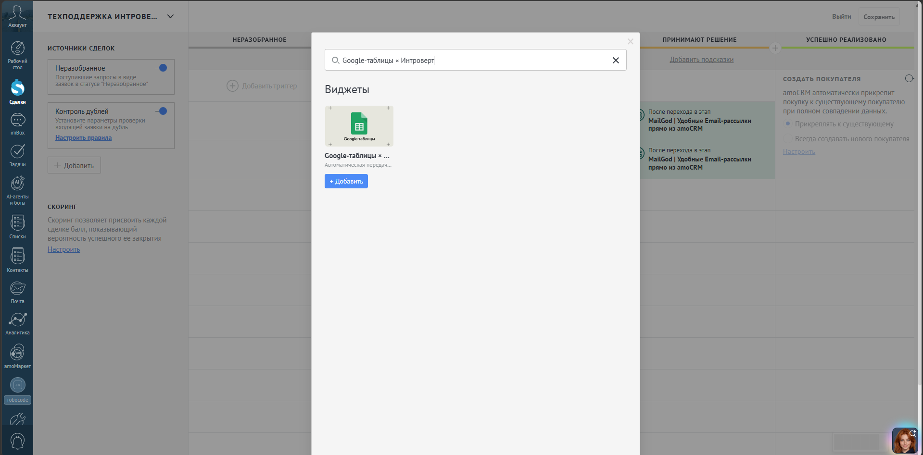Select Успешно реализовано stage header
Screen dimensions: 923x455
tap(846, 40)
